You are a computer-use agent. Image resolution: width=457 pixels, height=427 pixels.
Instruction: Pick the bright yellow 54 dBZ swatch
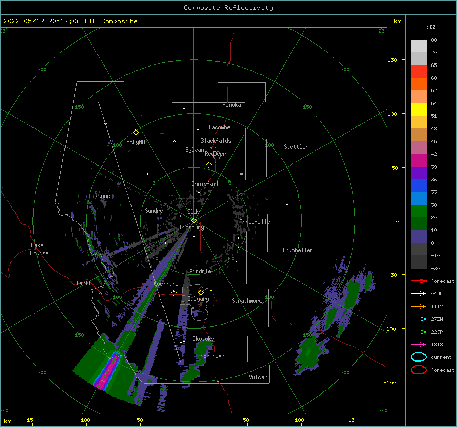418,109
